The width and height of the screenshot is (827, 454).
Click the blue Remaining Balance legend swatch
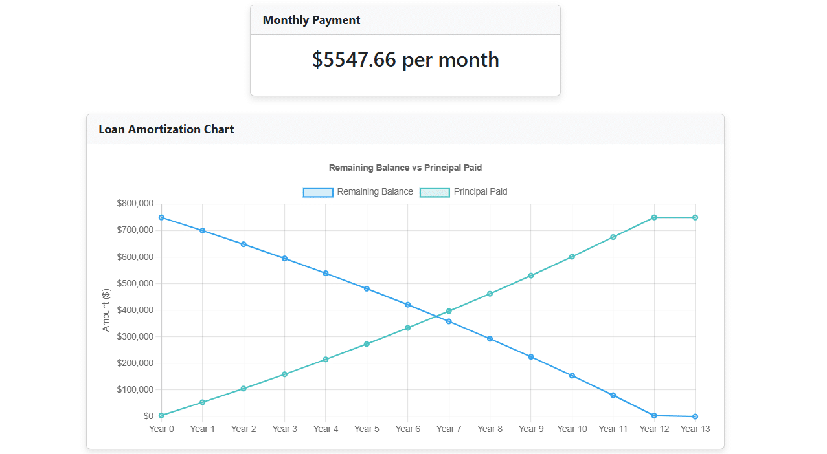click(318, 192)
